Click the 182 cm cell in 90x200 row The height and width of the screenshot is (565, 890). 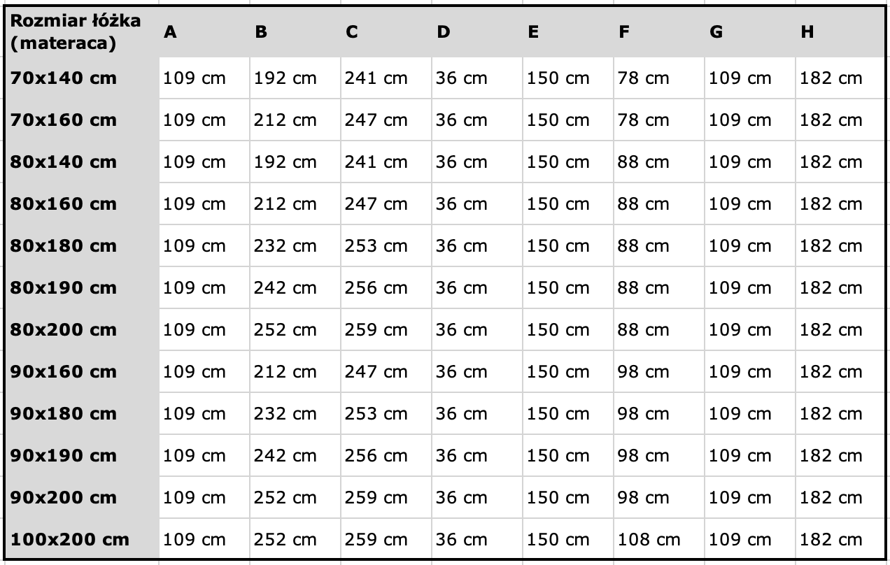coord(842,498)
